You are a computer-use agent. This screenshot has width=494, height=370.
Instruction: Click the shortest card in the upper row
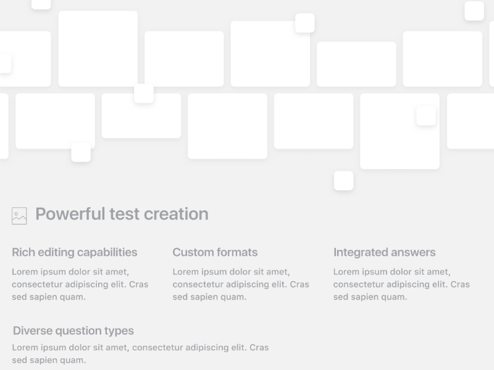point(356,64)
